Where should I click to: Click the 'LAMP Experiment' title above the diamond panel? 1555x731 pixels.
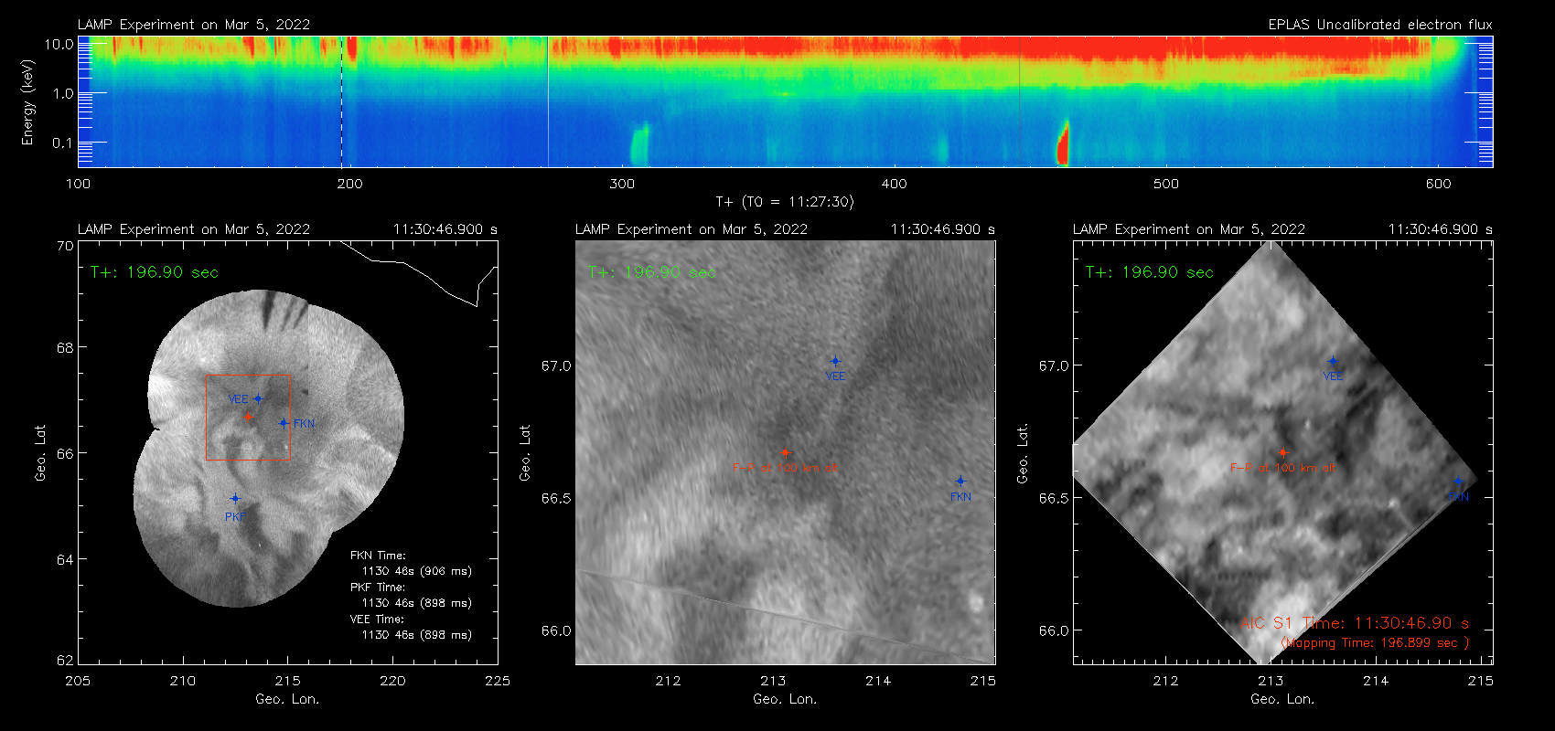pos(1189,229)
